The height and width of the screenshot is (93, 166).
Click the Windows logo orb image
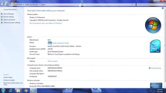click(x=153, y=25)
